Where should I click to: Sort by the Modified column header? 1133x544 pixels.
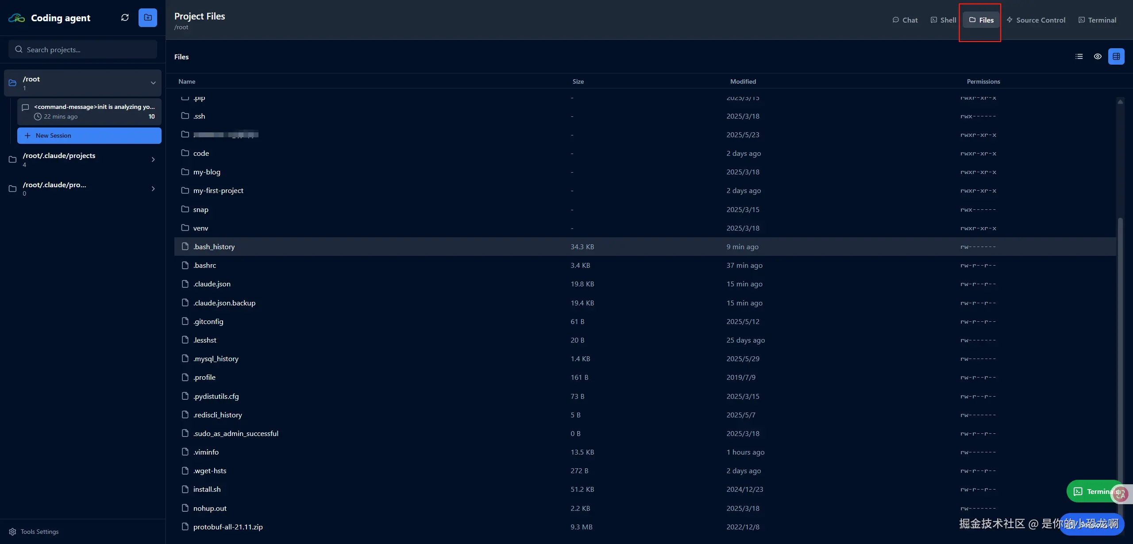click(743, 81)
